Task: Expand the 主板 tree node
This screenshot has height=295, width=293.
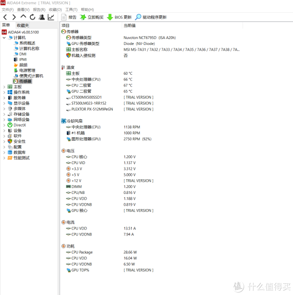Action: click(4, 87)
